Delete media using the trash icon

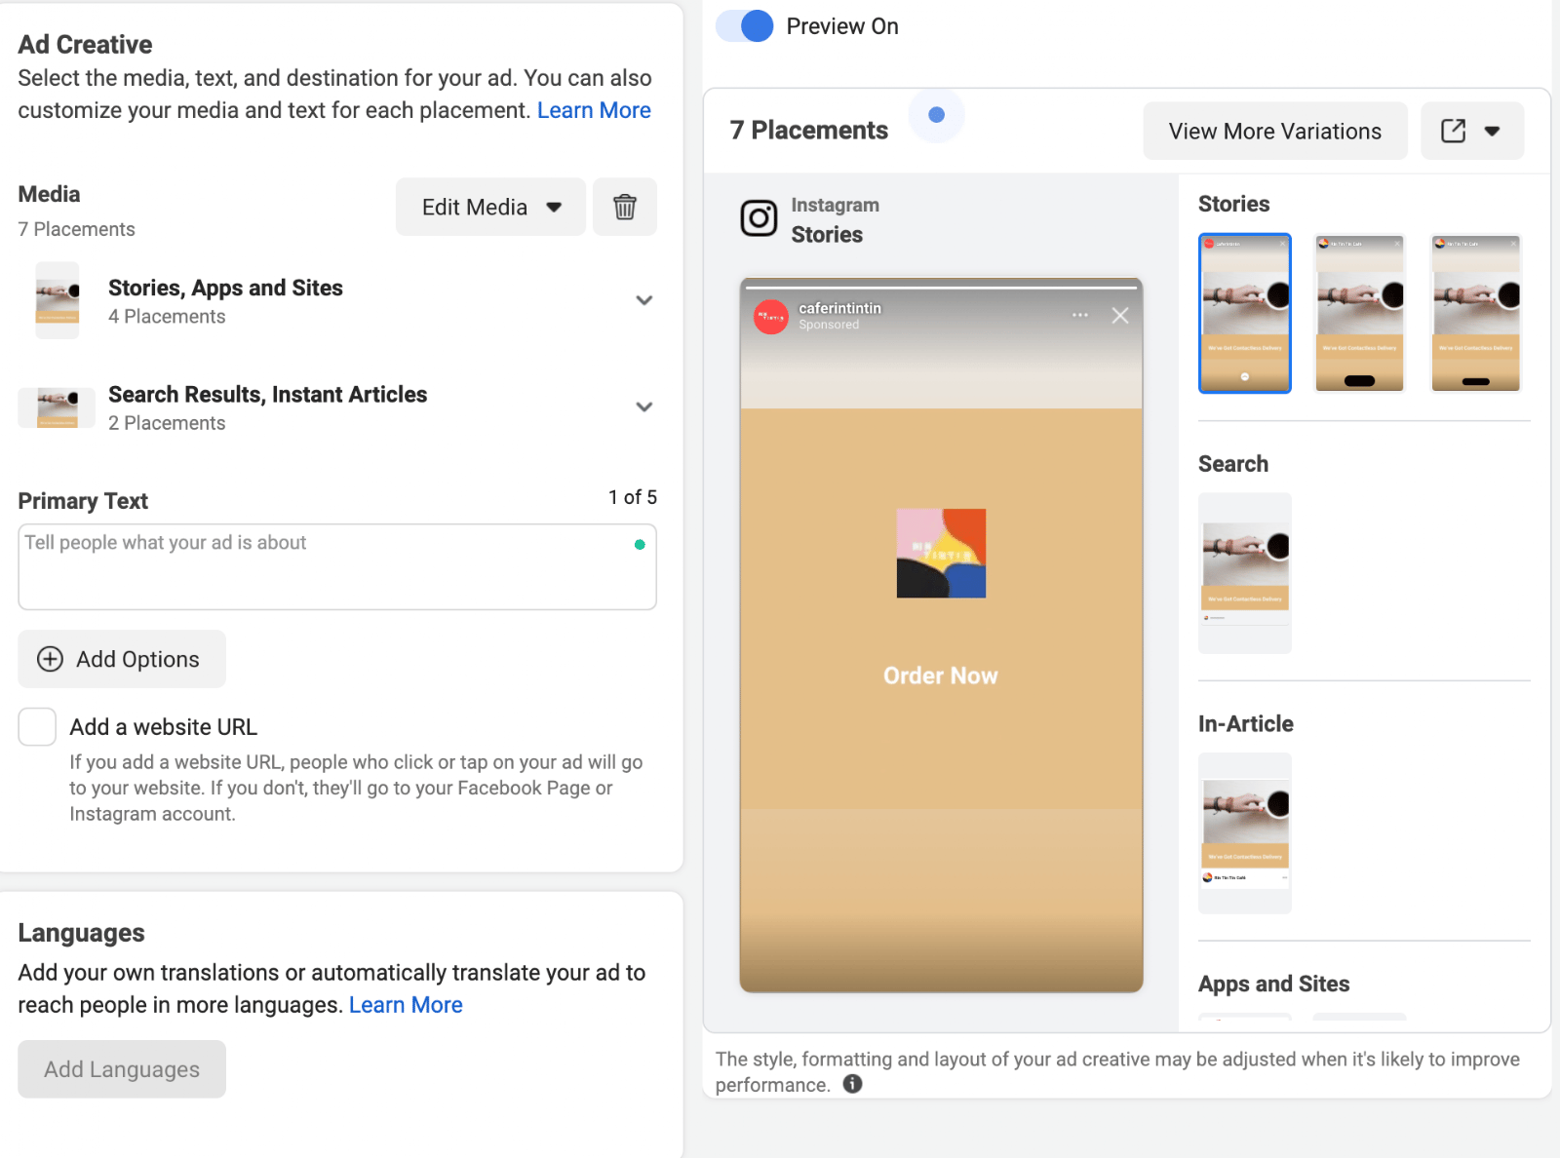click(625, 207)
